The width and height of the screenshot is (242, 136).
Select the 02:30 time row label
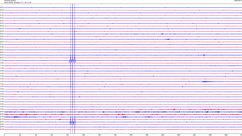2,21
